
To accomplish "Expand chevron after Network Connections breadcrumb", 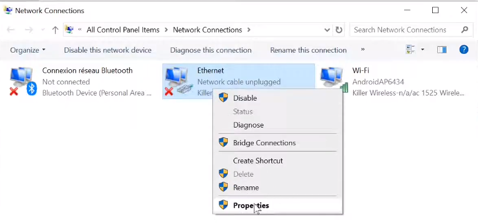I will point(249,30).
